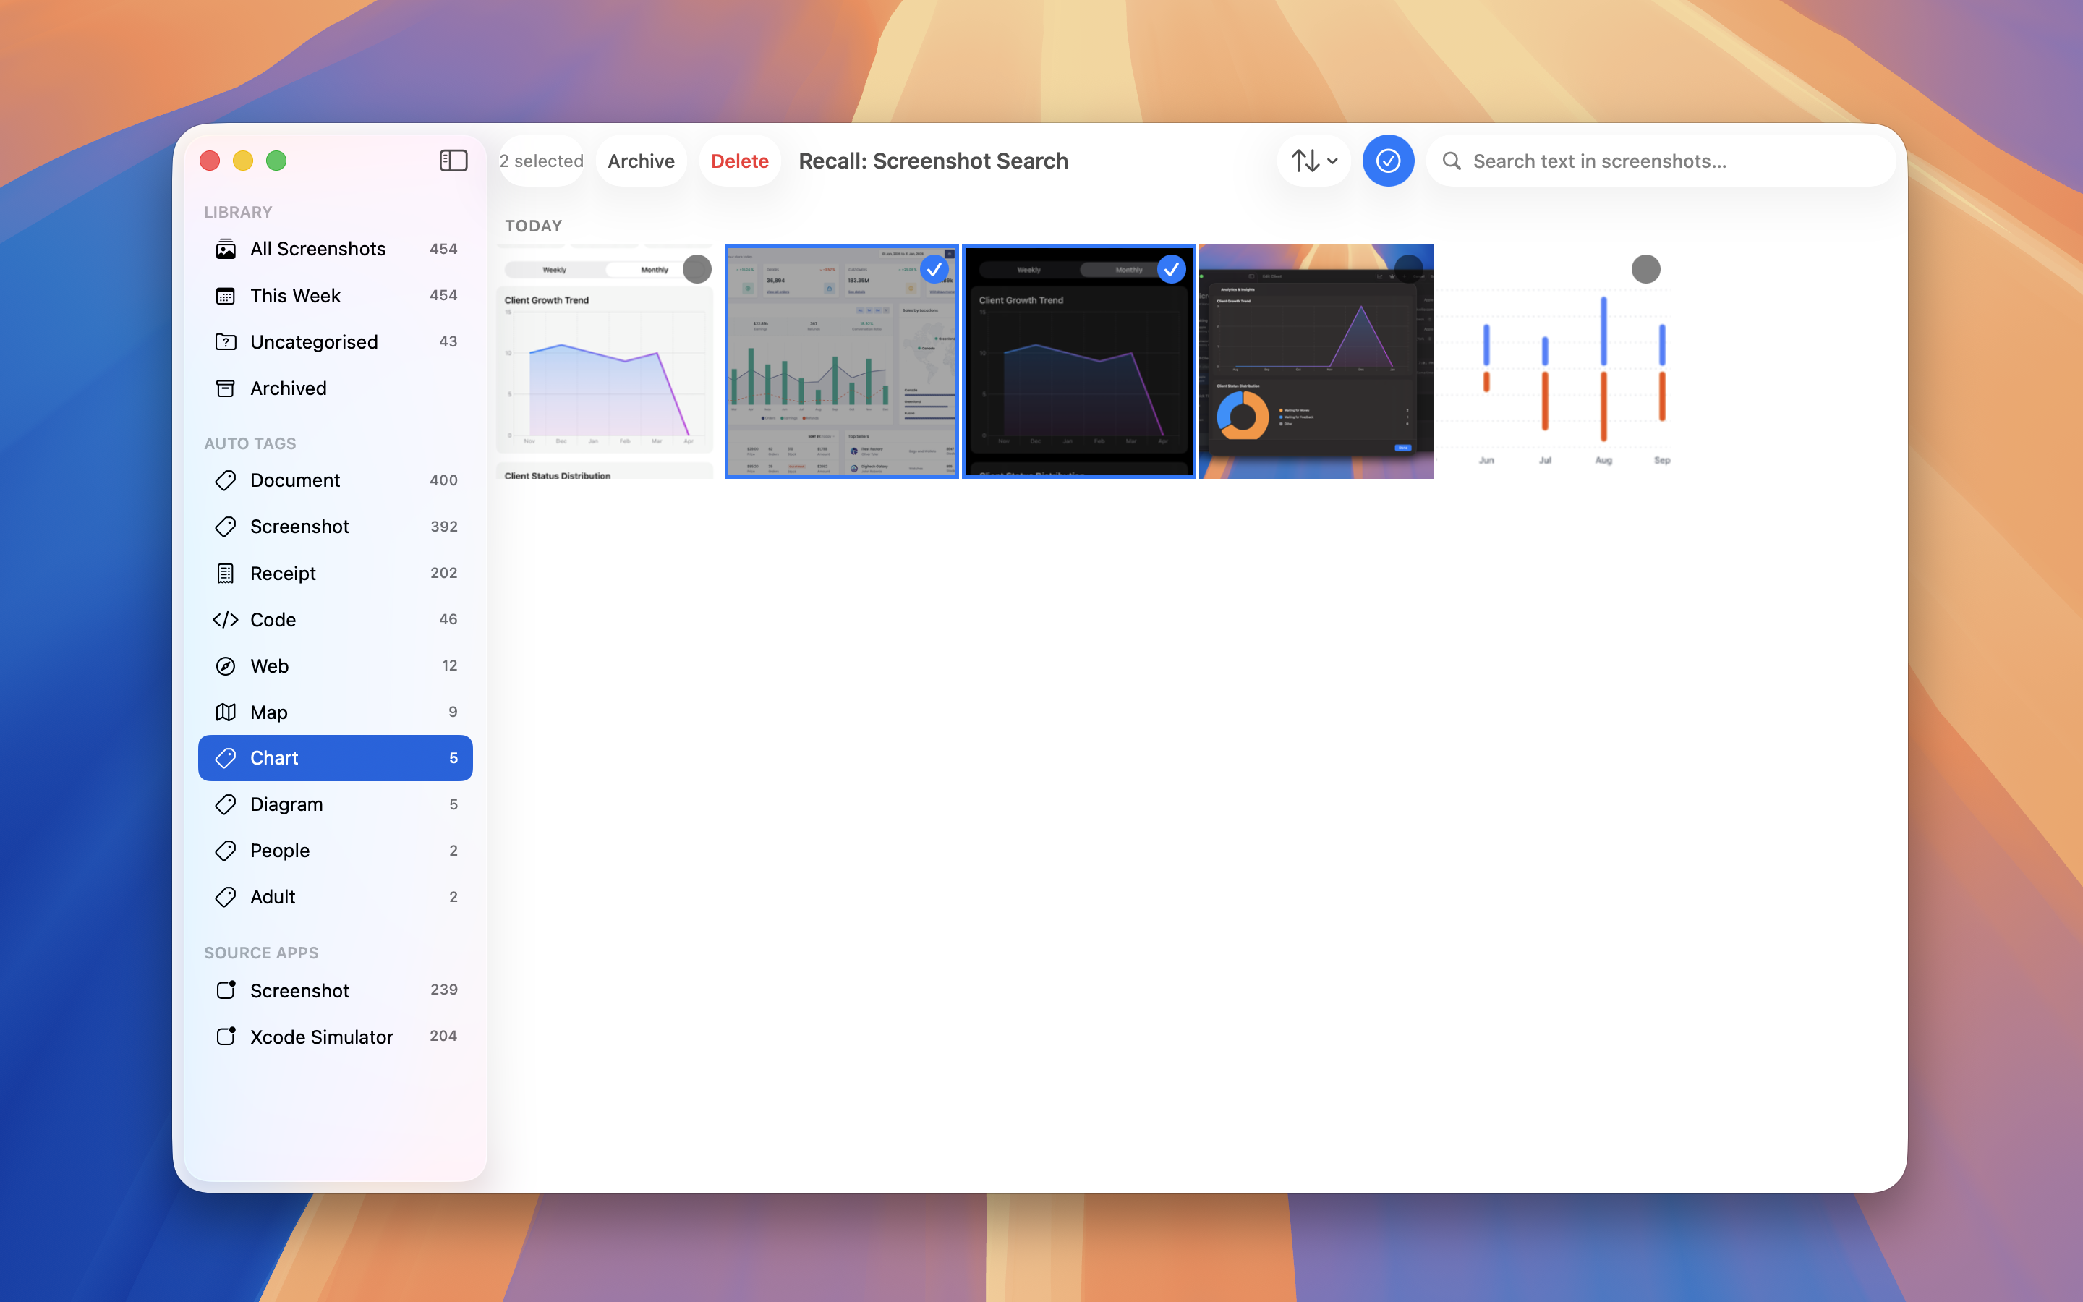Toggle selection mode with the blue checkmark button
The height and width of the screenshot is (1302, 2083).
pyautogui.click(x=1387, y=161)
